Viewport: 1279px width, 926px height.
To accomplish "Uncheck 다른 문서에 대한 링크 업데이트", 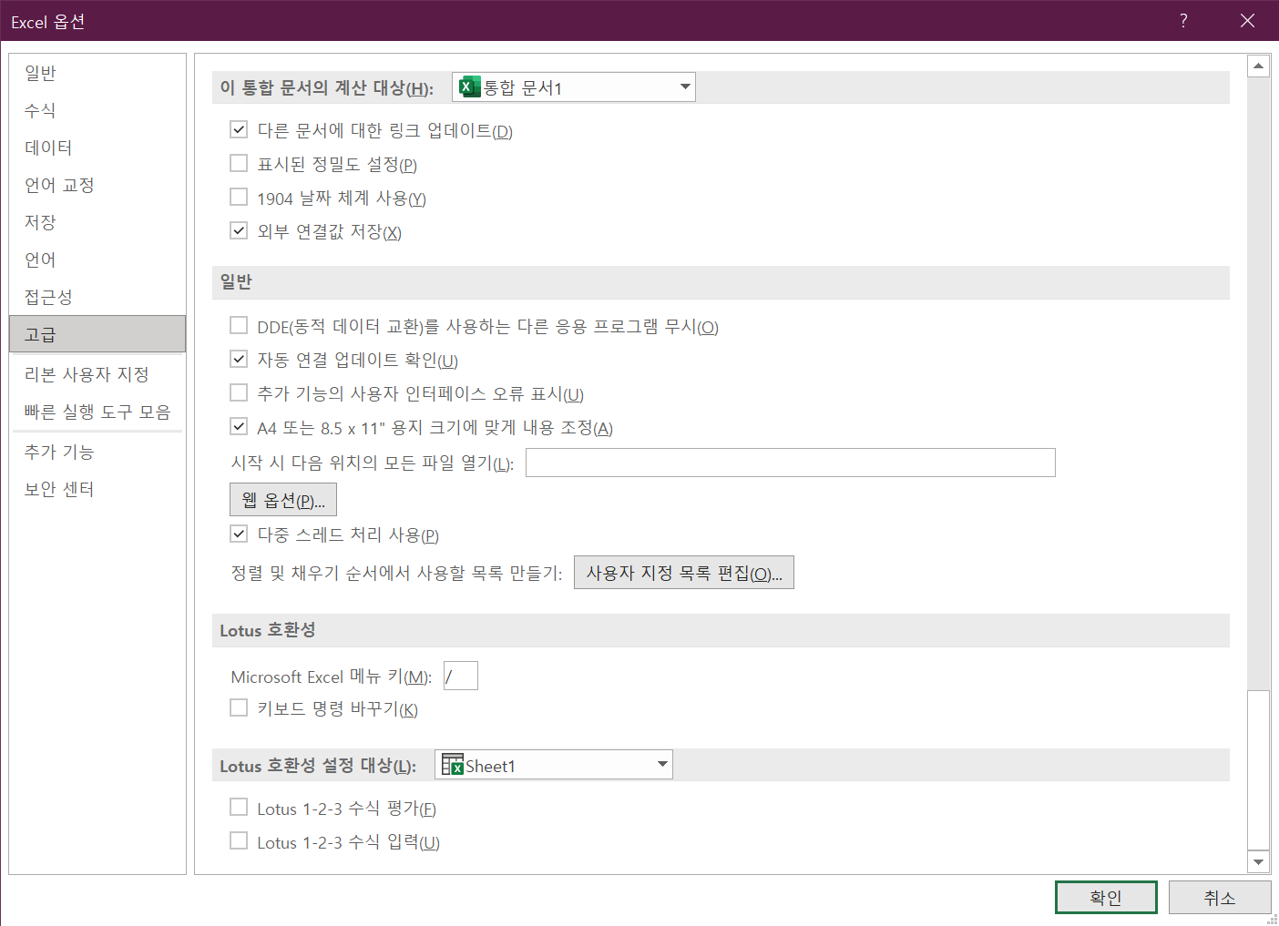I will click(x=239, y=130).
